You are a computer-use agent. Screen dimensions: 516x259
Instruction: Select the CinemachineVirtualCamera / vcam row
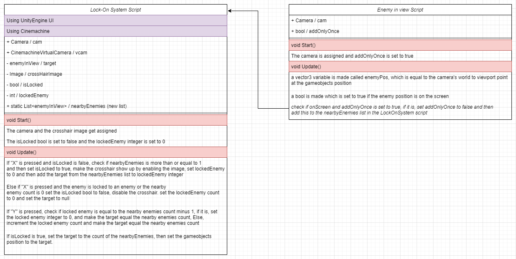[x=115, y=52]
